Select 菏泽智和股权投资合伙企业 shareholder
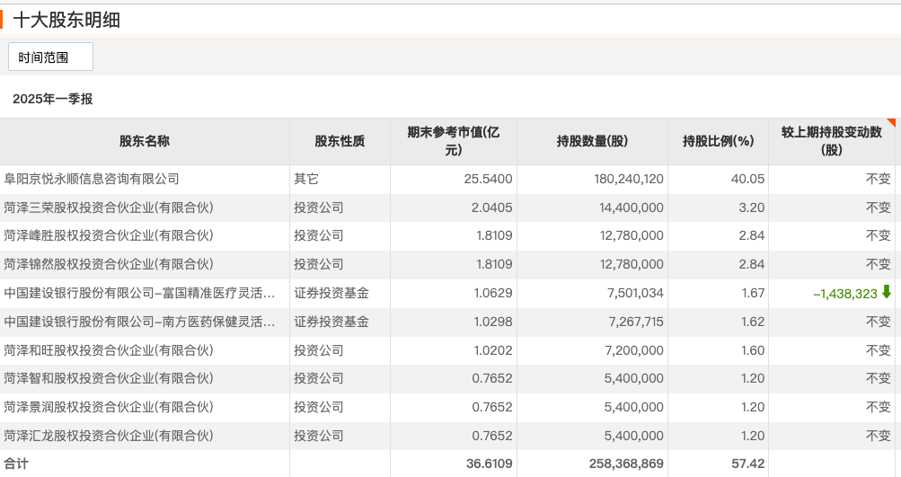 [x=109, y=379]
